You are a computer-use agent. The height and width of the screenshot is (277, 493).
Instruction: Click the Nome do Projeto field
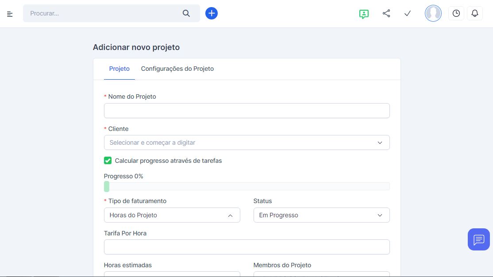click(246, 111)
